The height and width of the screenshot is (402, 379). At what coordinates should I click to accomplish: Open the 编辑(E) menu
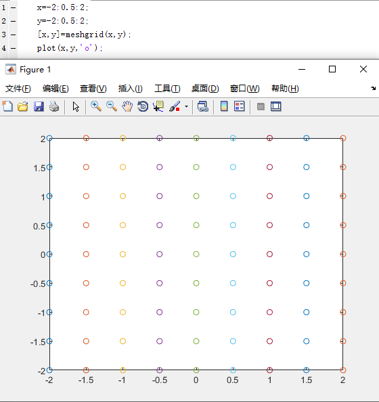click(55, 89)
